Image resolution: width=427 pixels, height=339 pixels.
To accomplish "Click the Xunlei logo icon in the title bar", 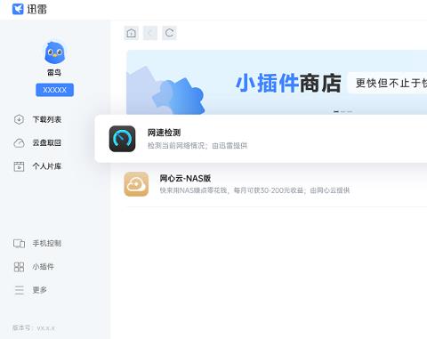I will pos(18,9).
